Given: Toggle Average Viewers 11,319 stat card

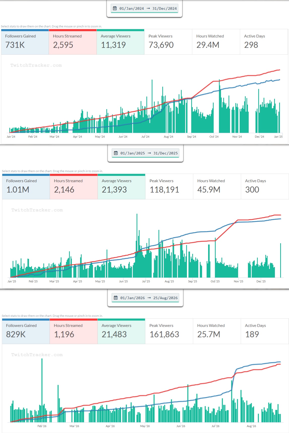Looking at the screenshot, I should [x=120, y=42].
